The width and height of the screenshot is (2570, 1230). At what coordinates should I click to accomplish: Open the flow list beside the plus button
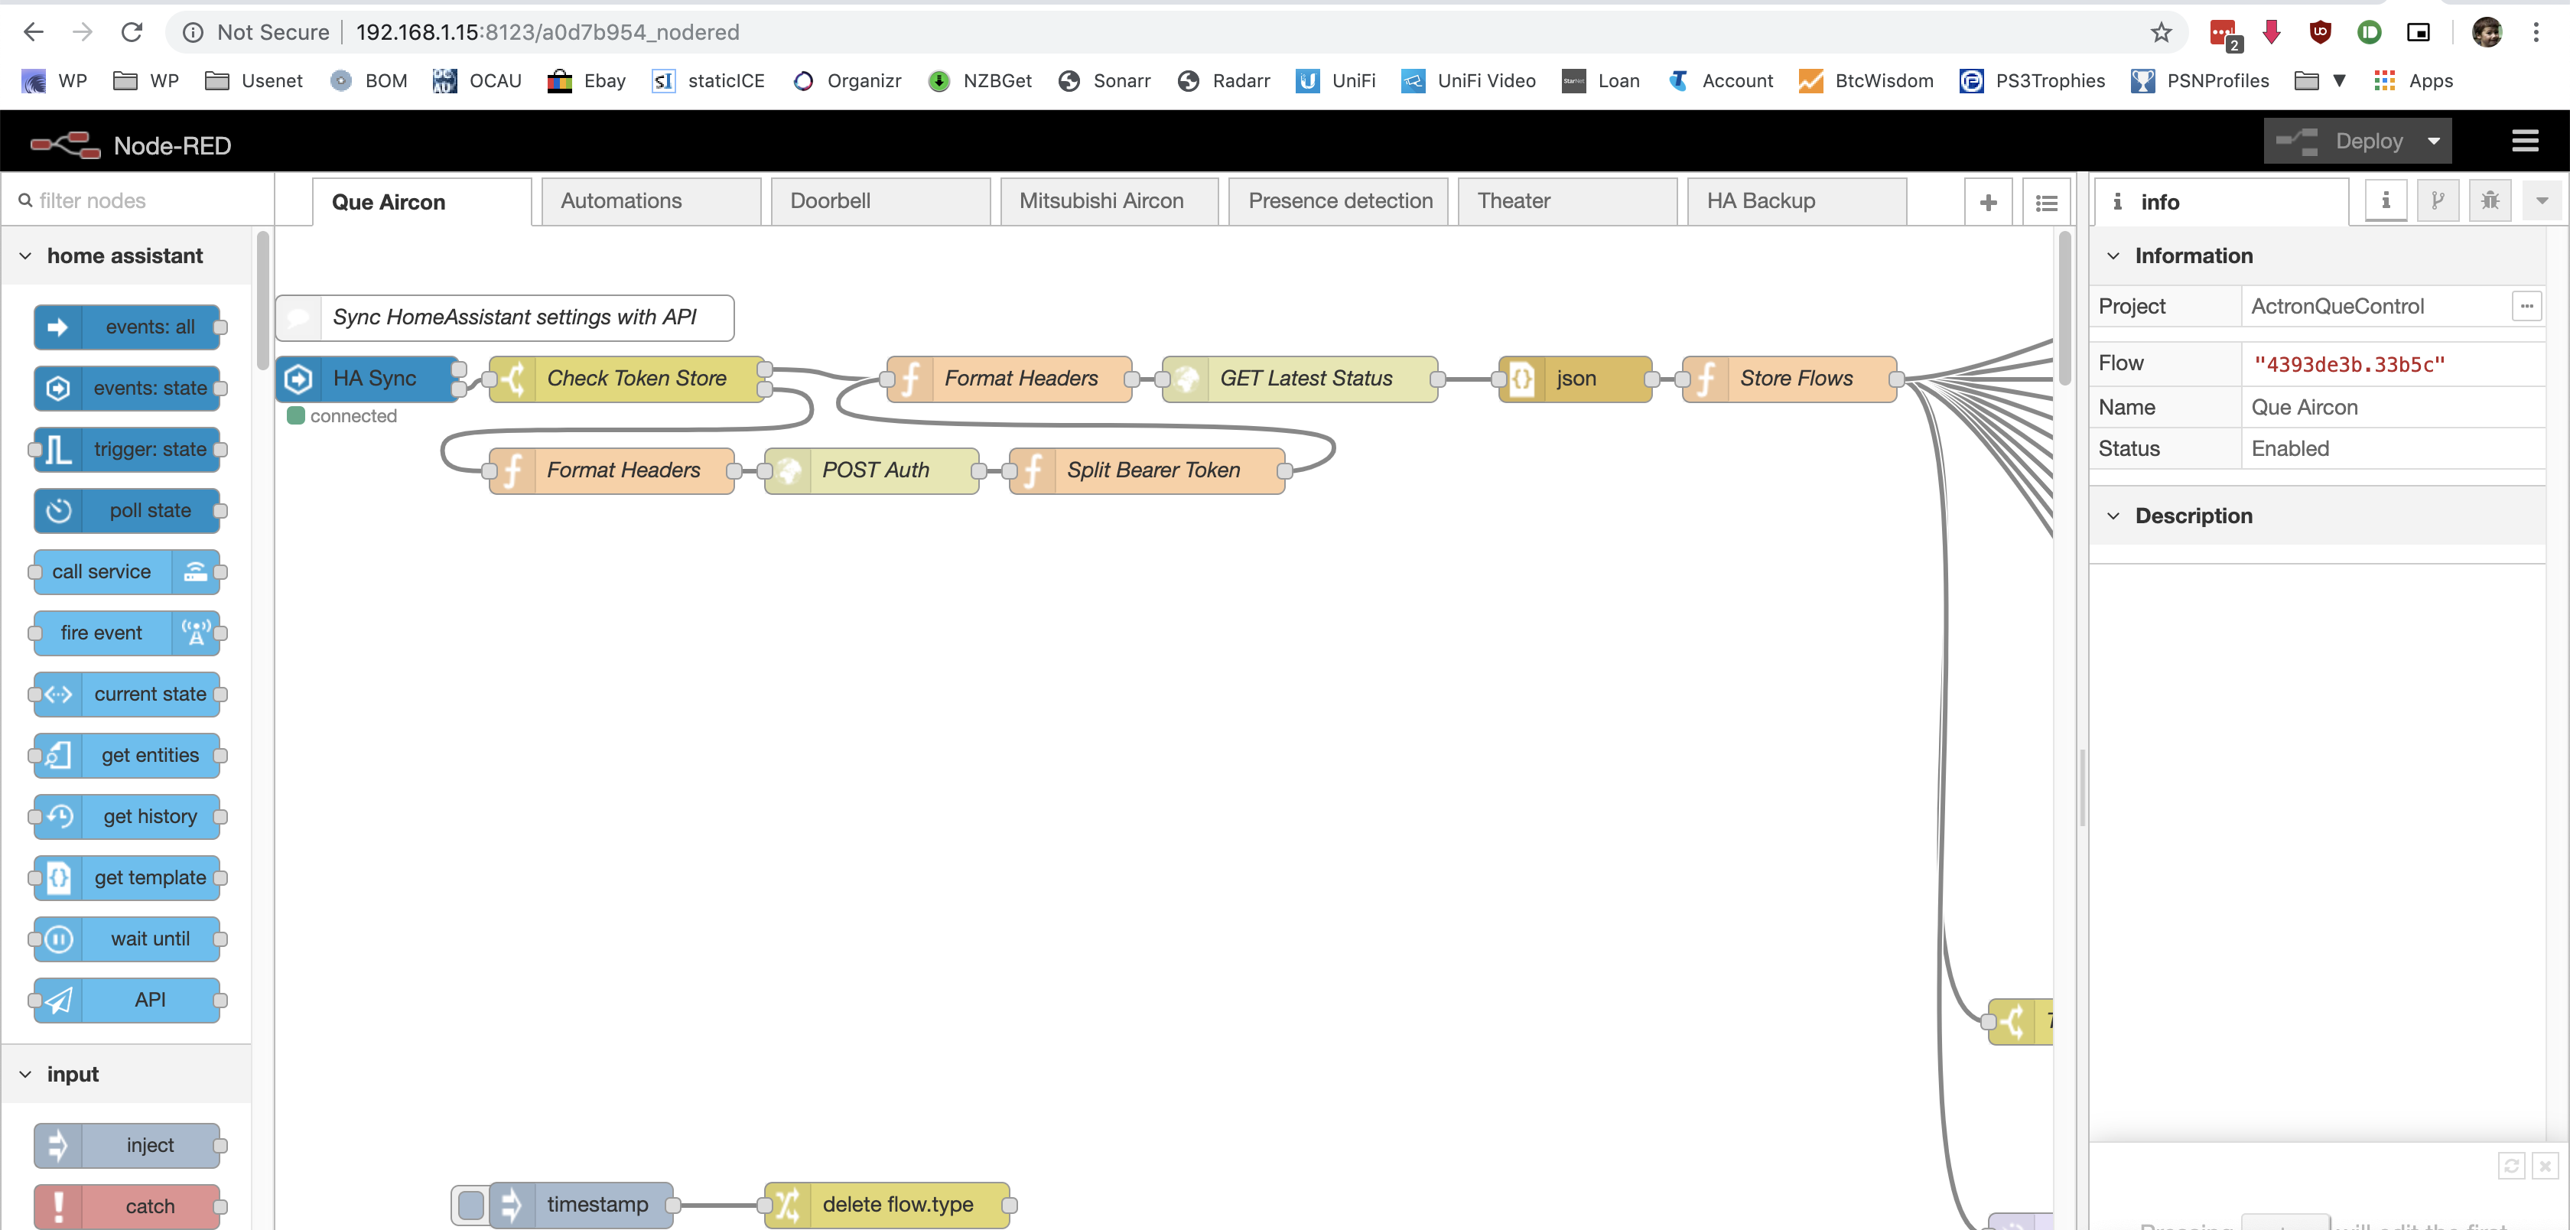click(2046, 201)
